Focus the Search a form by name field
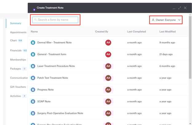 click(55, 20)
